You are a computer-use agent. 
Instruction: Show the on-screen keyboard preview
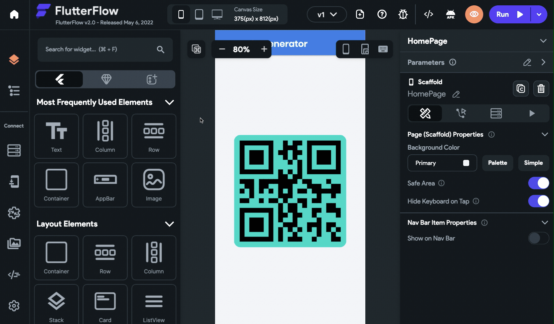pos(383,49)
